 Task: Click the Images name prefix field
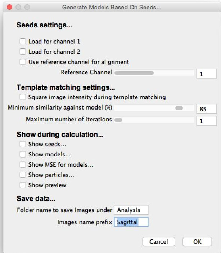click(131, 222)
